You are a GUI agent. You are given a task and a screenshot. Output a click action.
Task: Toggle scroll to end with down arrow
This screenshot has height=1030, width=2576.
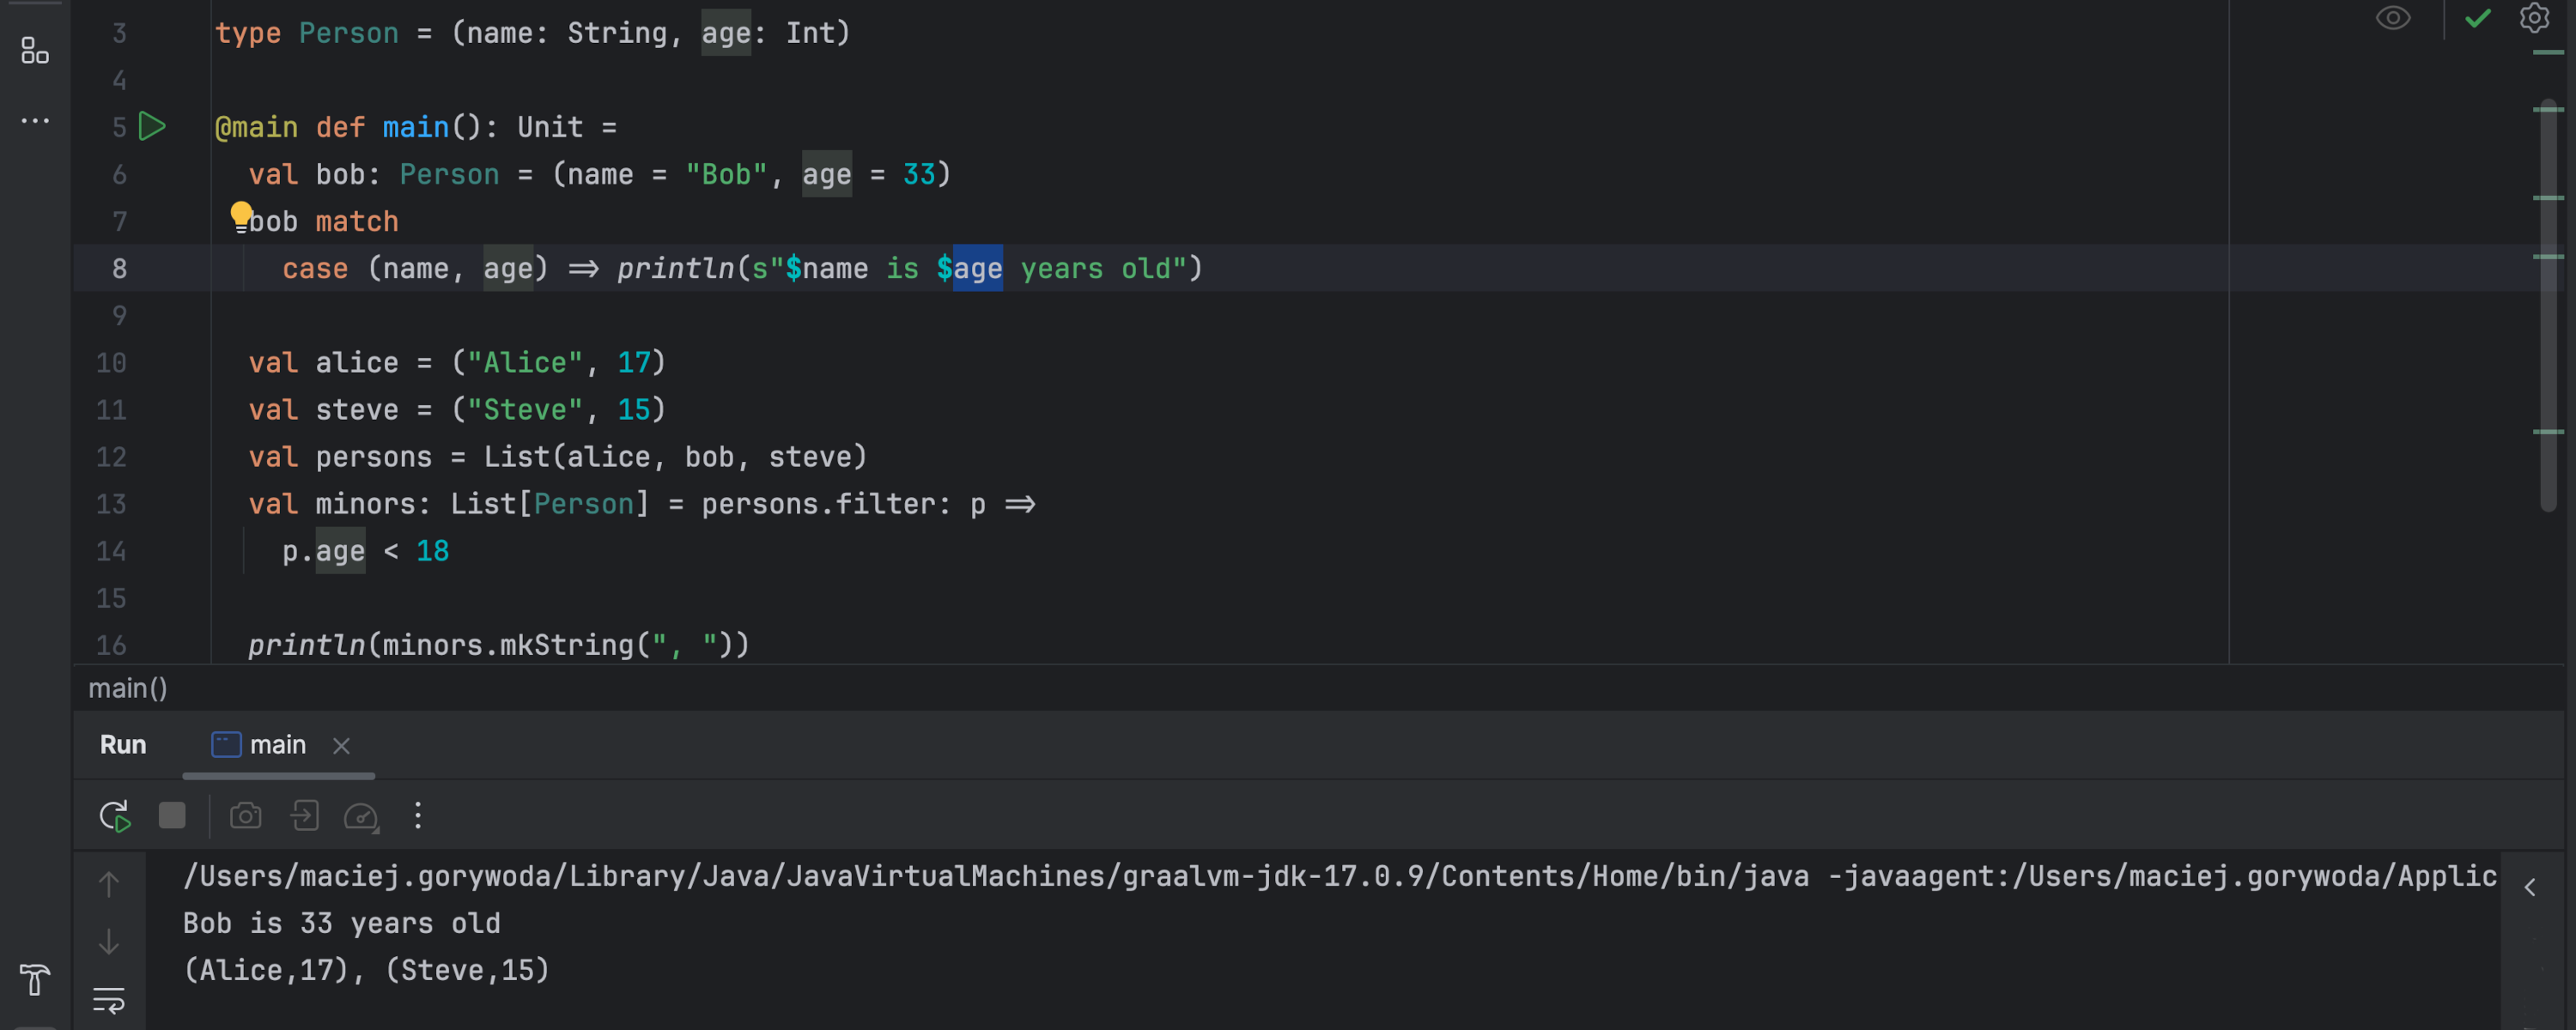[x=108, y=941]
